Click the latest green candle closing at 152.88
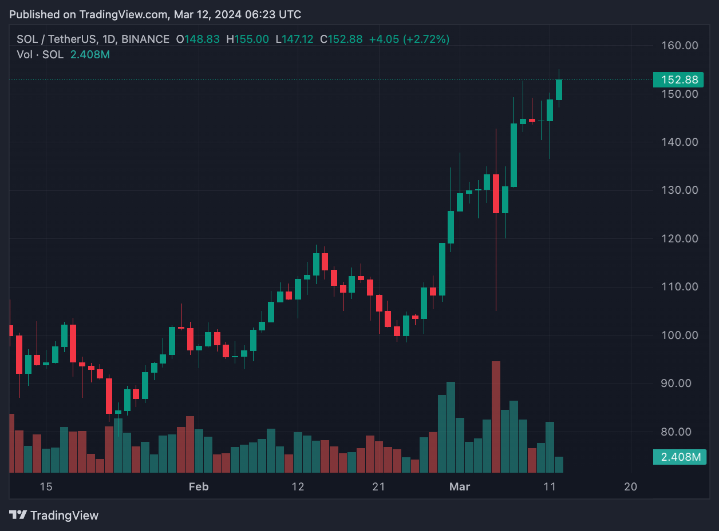Viewport: 719px width, 531px height. 559,90
